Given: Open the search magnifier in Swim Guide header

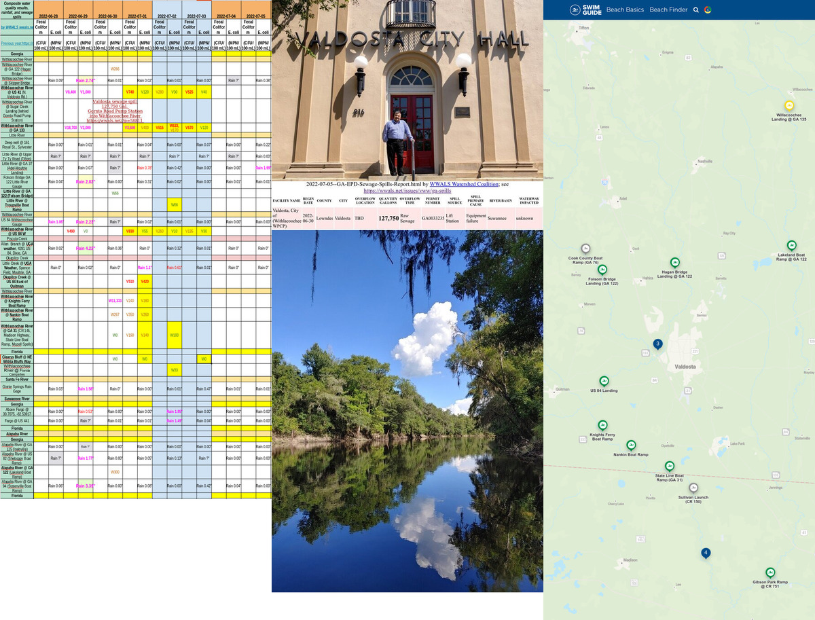Looking at the screenshot, I should (x=696, y=10).
